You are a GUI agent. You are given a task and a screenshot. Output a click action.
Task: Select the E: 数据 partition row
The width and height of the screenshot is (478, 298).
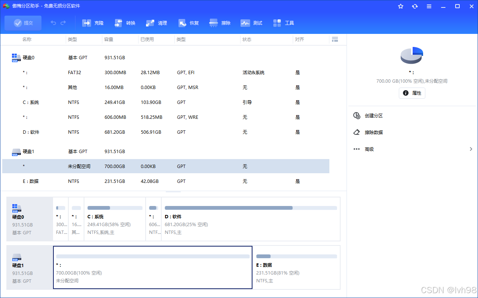pos(166,181)
